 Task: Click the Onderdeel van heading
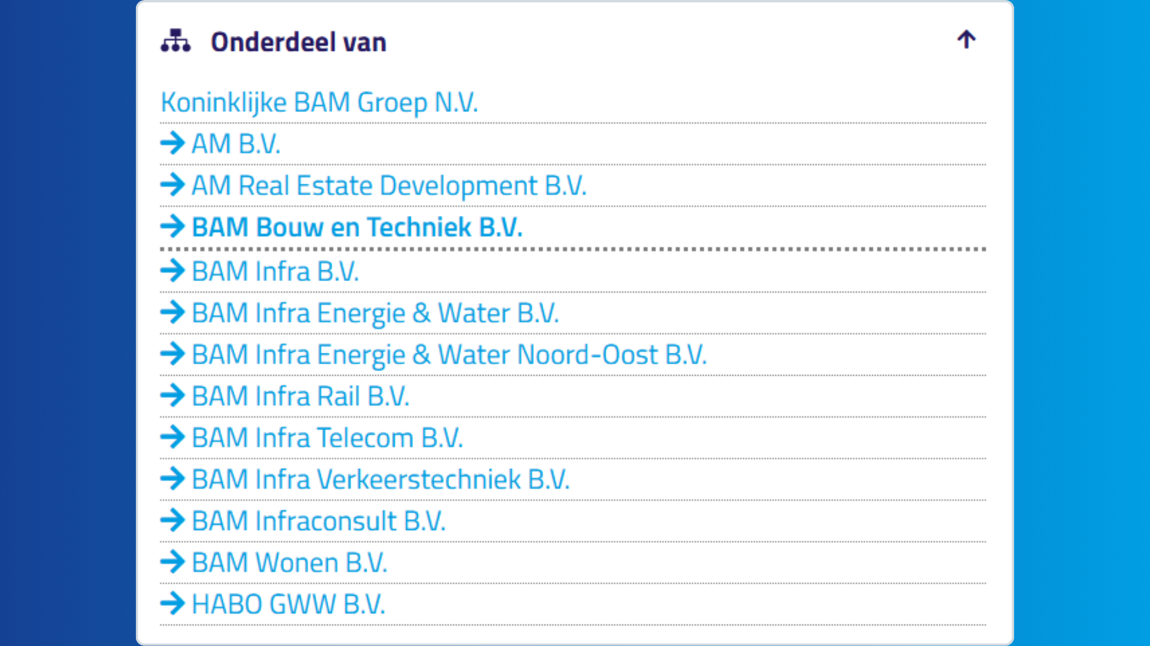click(298, 42)
